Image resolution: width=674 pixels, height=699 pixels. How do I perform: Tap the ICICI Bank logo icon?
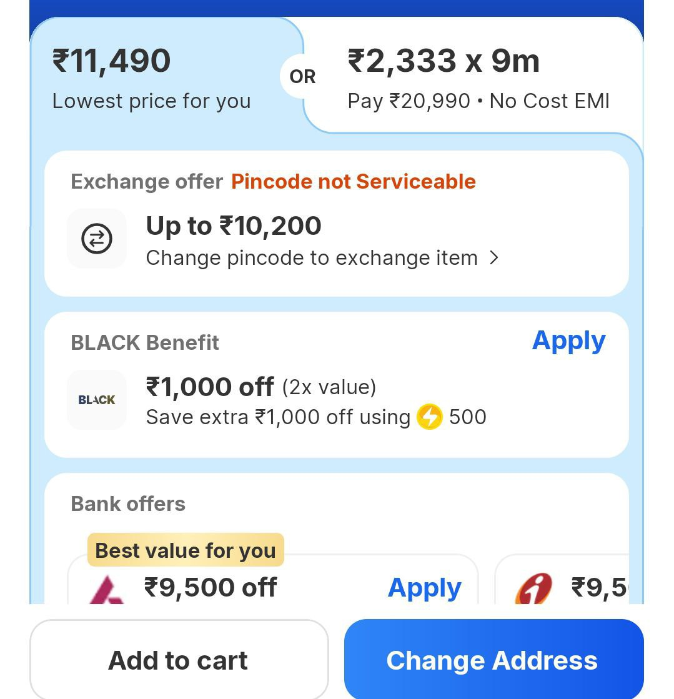click(533, 590)
